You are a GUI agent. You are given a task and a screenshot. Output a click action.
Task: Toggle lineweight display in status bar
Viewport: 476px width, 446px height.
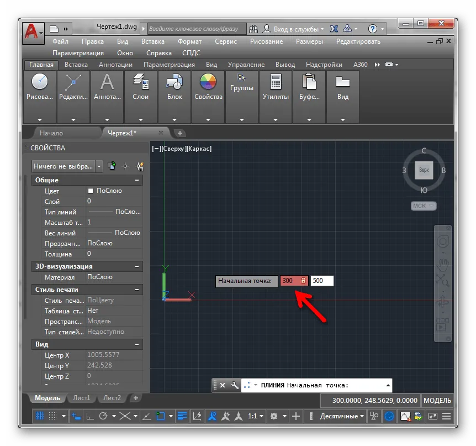(x=182, y=416)
